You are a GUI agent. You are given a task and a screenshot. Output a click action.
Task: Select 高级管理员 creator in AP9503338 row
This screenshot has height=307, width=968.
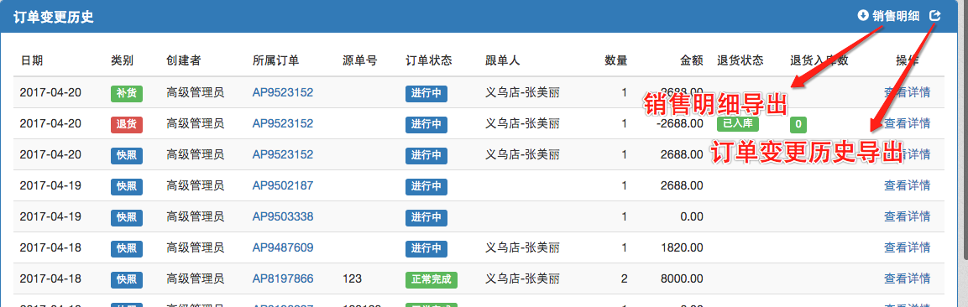[x=195, y=216]
